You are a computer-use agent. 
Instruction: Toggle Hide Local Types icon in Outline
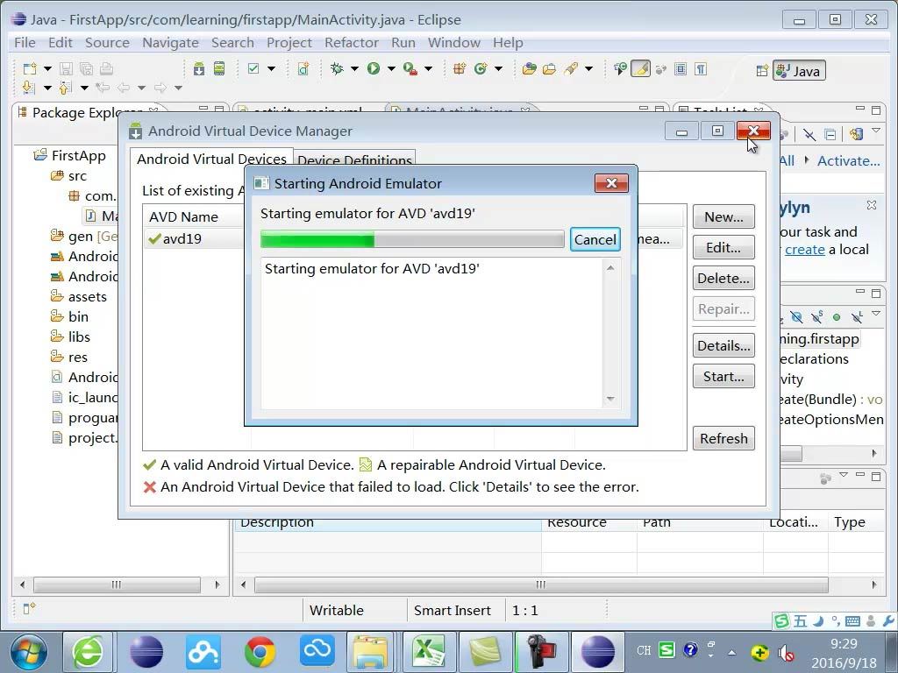click(x=858, y=316)
